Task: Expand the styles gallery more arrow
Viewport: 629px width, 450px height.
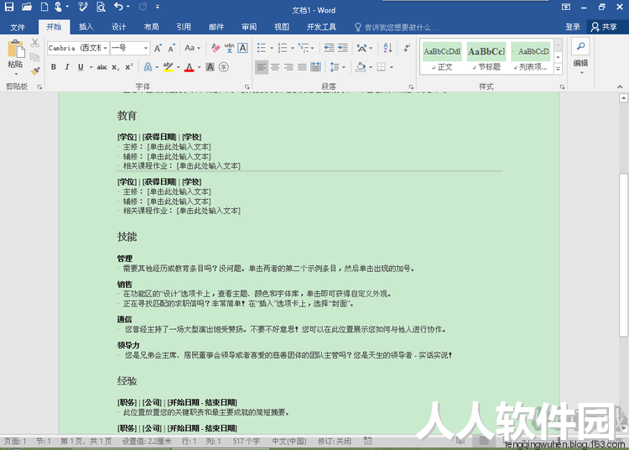Action: (558, 69)
